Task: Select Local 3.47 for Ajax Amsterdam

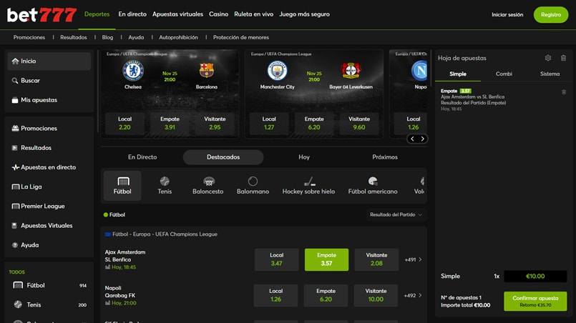Action: (x=277, y=259)
